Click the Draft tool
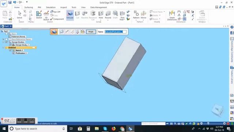Viewport: 234px width, 132px height. [x=115, y=15]
